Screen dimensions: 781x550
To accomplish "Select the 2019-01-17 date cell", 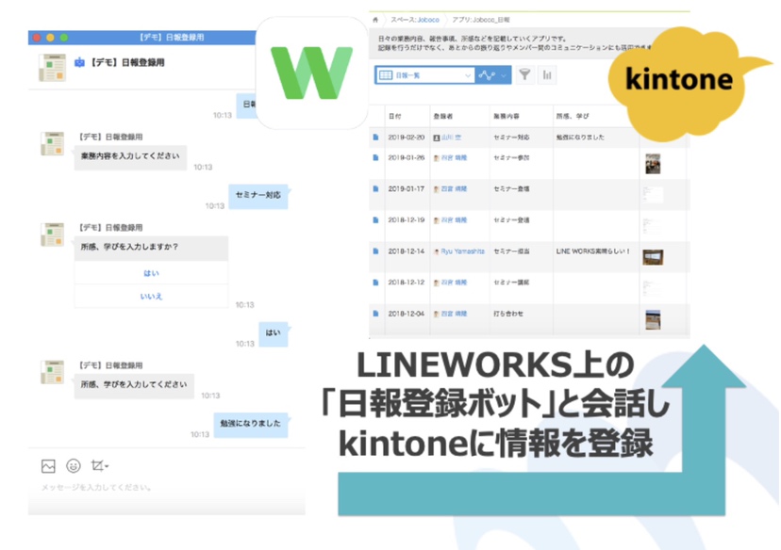I will pos(406,188).
